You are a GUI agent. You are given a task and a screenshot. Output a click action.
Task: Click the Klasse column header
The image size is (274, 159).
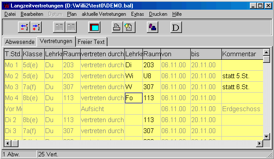(33, 54)
